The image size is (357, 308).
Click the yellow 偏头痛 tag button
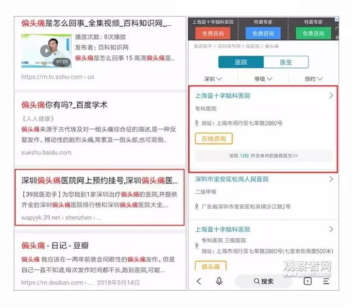pyautogui.click(x=211, y=266)
